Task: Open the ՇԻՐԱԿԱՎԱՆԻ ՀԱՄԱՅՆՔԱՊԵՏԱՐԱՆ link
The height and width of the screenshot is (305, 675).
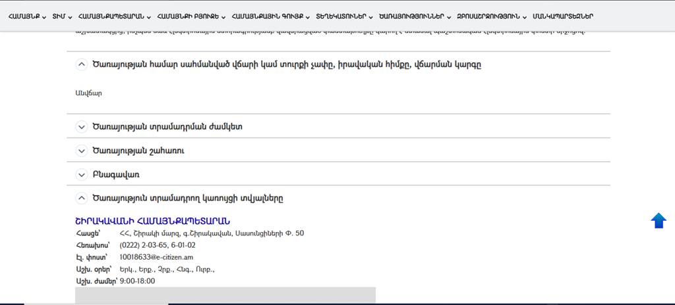Action: (x=153, y=221)
